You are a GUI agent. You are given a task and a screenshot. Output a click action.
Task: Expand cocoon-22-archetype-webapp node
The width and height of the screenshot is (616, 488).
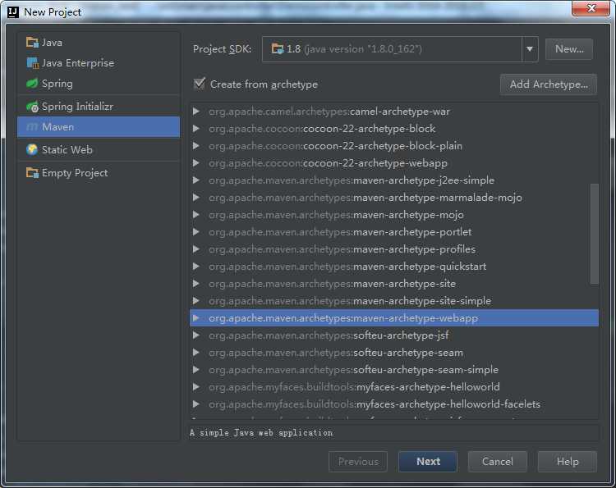tap(196, 163)
